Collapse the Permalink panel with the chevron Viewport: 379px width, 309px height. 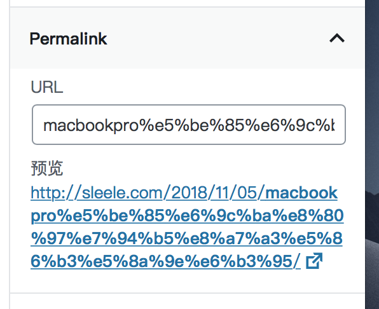pyautogui.click(x=337, y=38)
